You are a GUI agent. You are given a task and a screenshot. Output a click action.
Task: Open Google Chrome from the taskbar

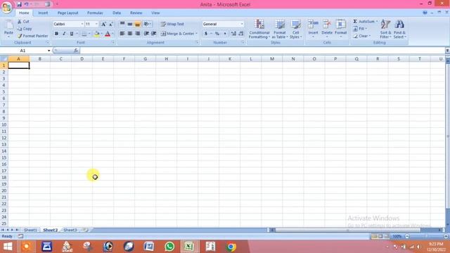click(231, 247)
